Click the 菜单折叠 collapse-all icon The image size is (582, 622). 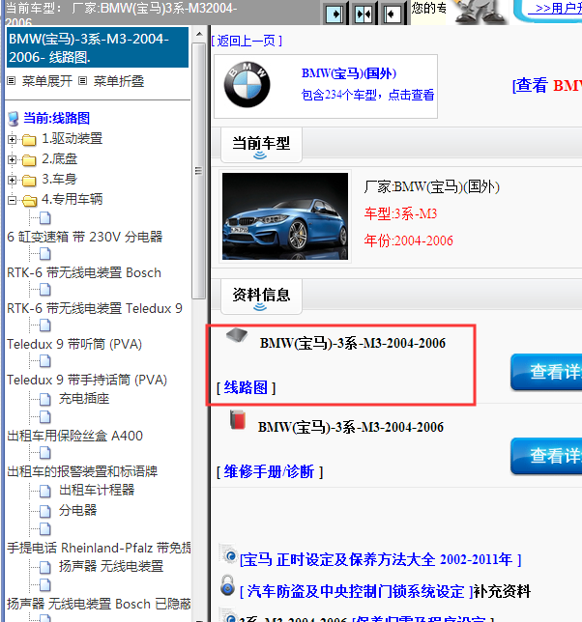click(82, 81)
